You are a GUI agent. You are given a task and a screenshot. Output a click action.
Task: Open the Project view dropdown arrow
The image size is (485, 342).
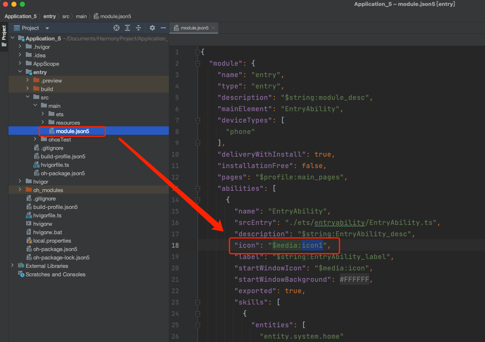(x=47, y=28)
